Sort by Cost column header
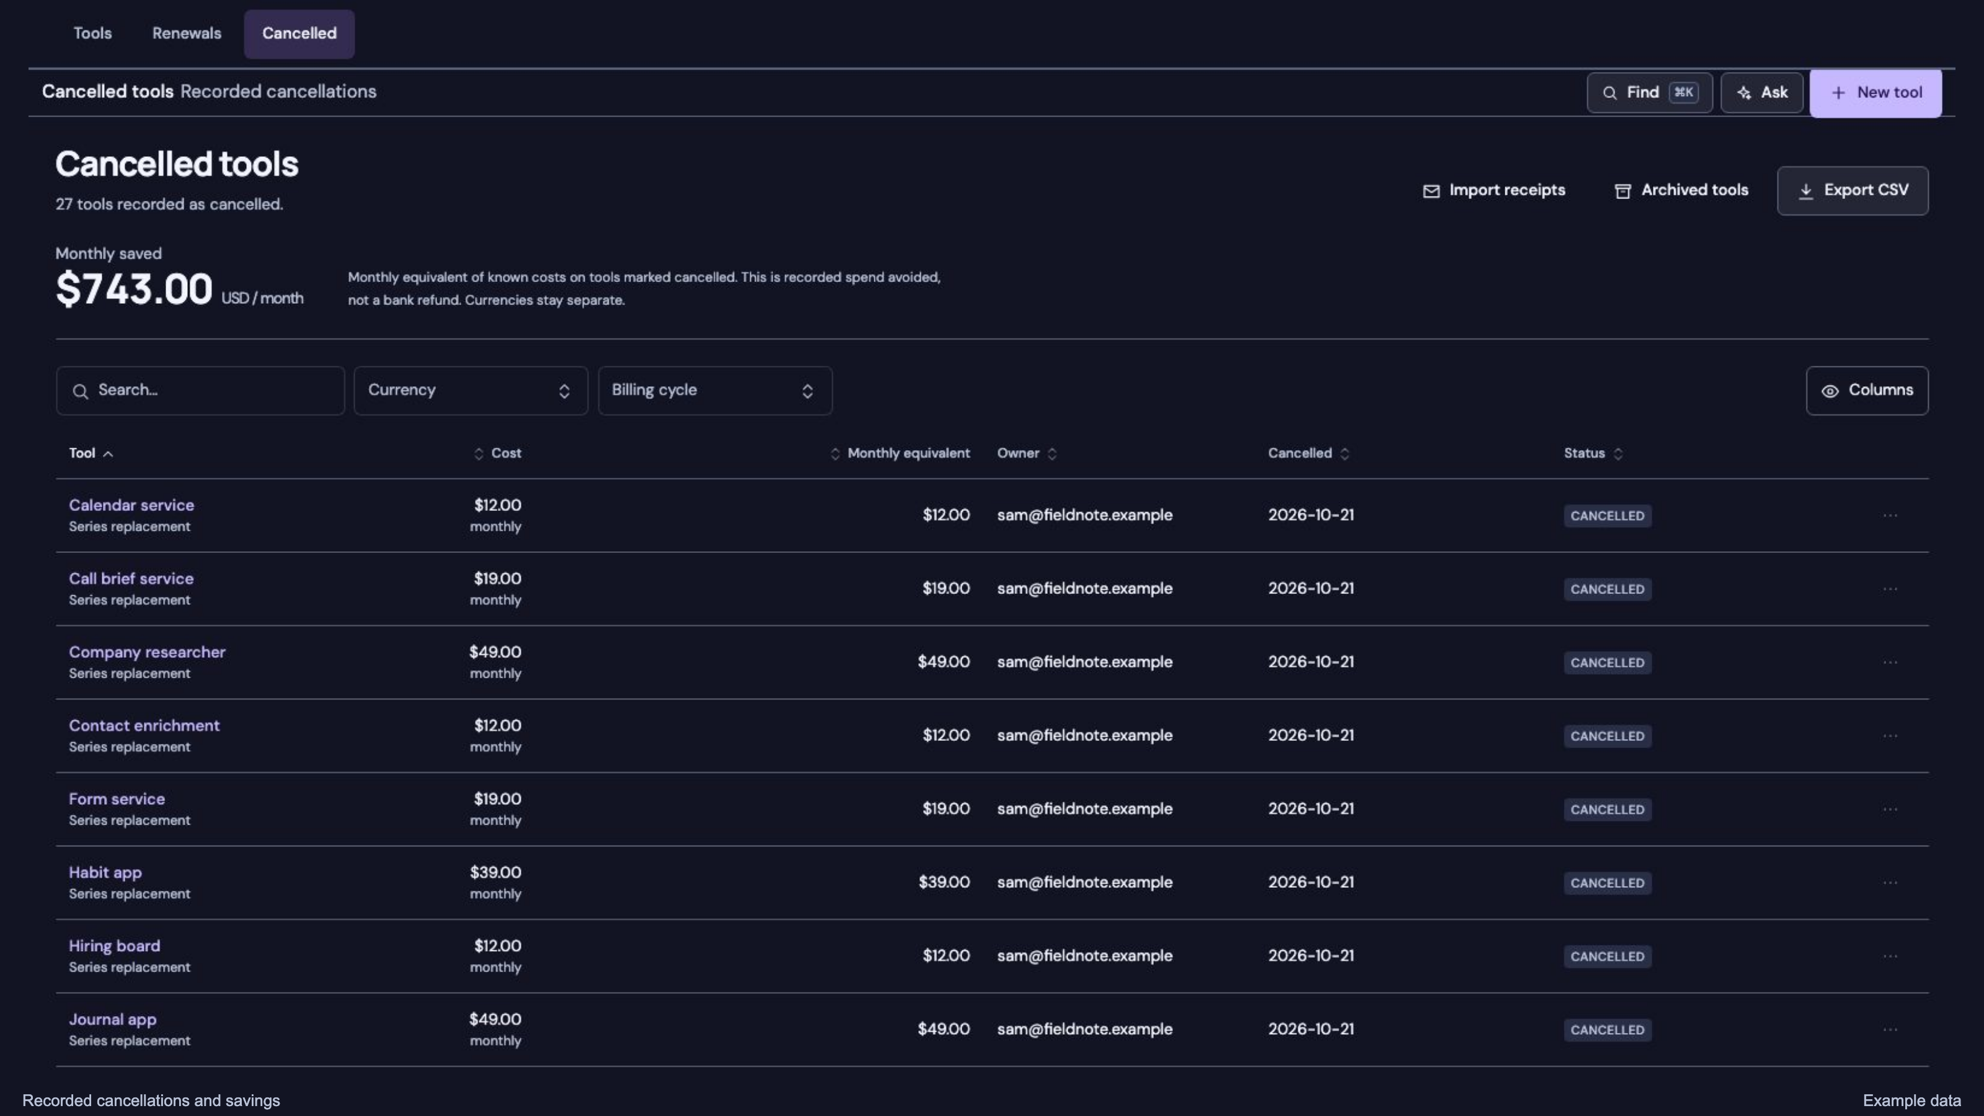Viewport: 1984px width, 1116px height. coord(497,454)
